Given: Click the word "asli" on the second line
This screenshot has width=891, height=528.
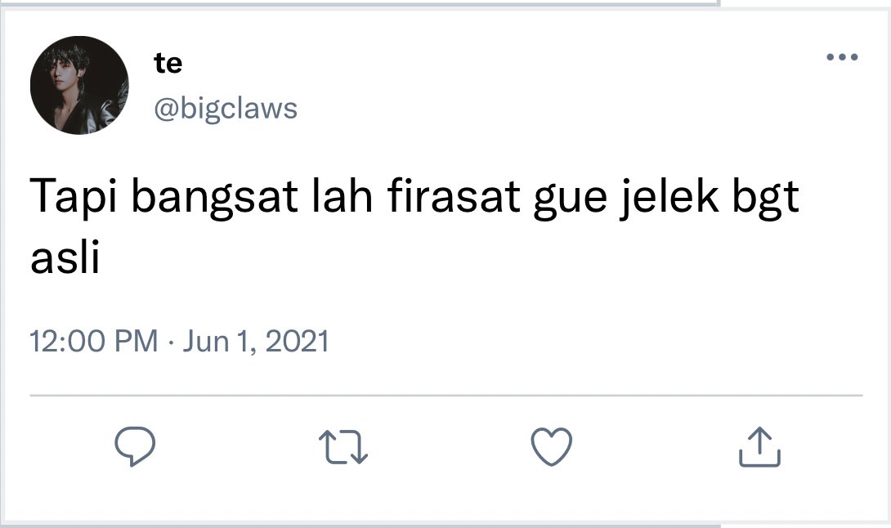Looking at the screenshot, I should click(65, 257).
